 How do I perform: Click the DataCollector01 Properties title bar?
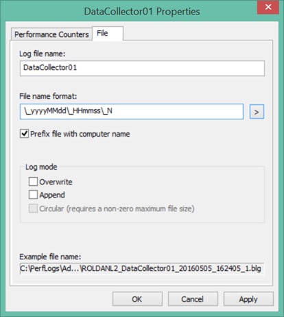(142, 12)
